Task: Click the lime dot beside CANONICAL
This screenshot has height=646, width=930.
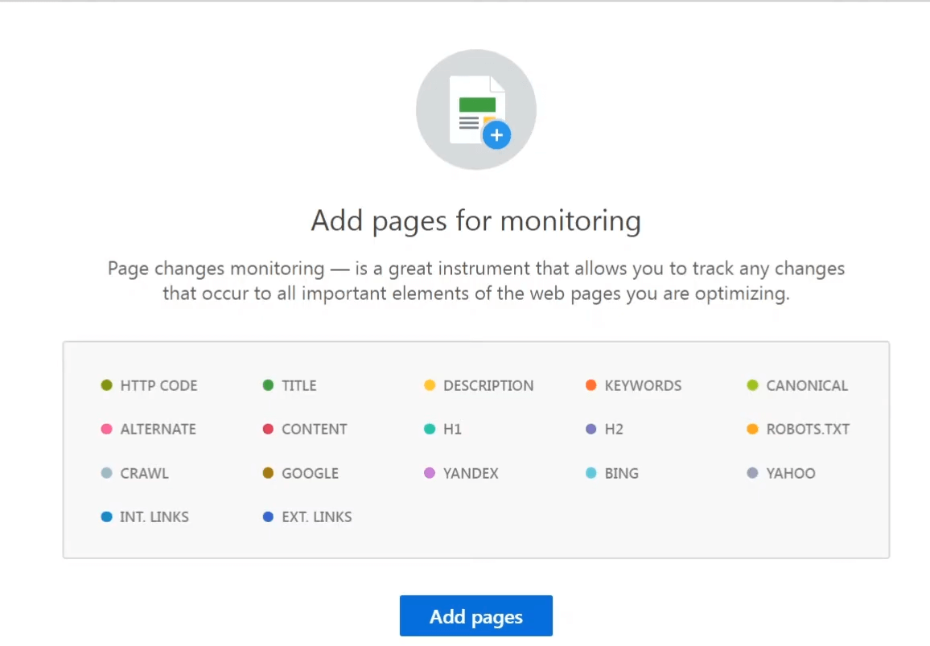Action: [752, 385]
